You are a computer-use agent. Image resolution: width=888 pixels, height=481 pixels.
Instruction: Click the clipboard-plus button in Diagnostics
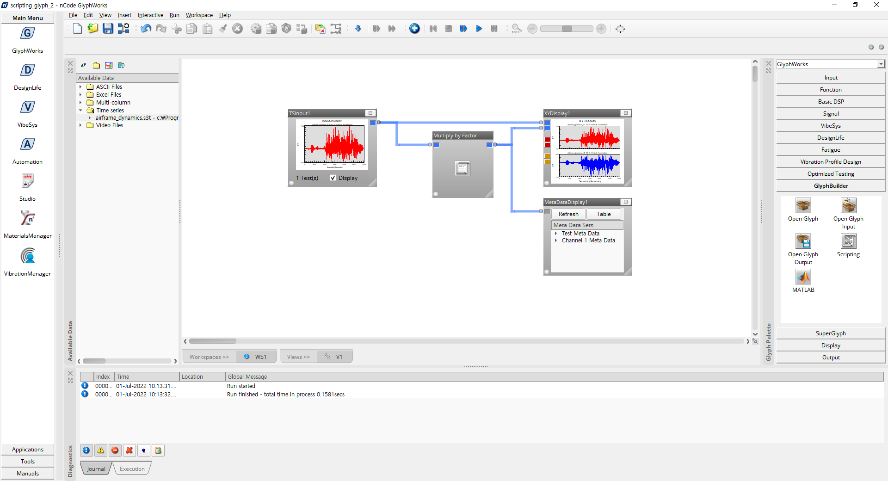click(x=158, y=450)
